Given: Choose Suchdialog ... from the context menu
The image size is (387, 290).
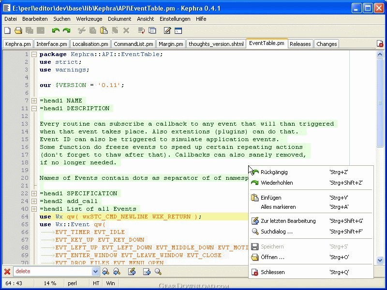Looking at the screenshot, I should (311, 232).
